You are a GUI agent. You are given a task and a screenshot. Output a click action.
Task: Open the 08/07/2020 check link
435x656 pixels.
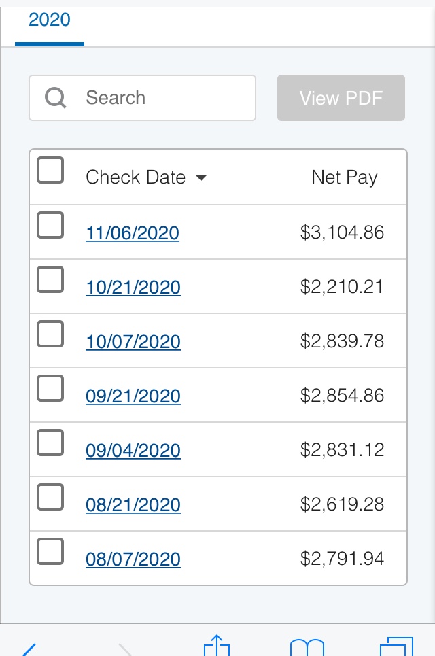click(x=133, y=559)
